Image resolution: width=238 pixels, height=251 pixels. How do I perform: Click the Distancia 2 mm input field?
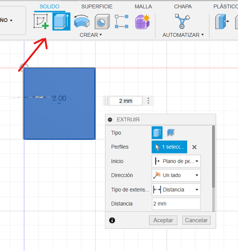(x=176, y=204)
